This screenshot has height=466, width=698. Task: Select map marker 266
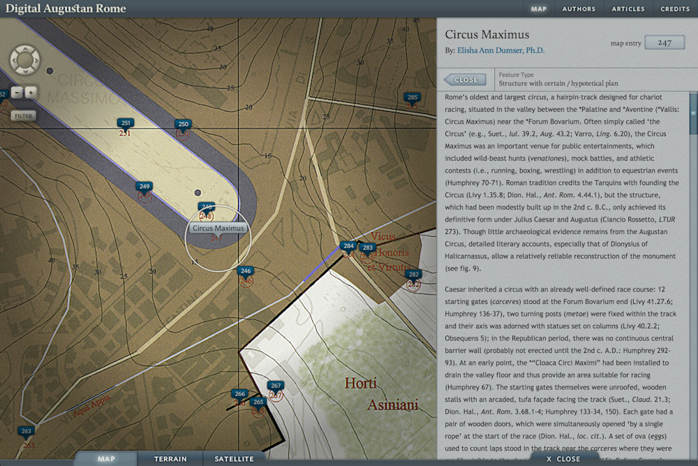tap(240, 394)
